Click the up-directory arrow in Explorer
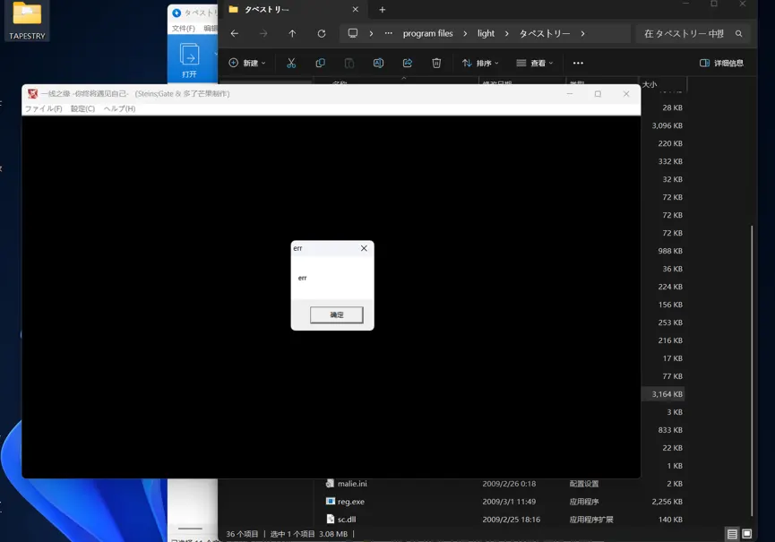 click(292, 34)
